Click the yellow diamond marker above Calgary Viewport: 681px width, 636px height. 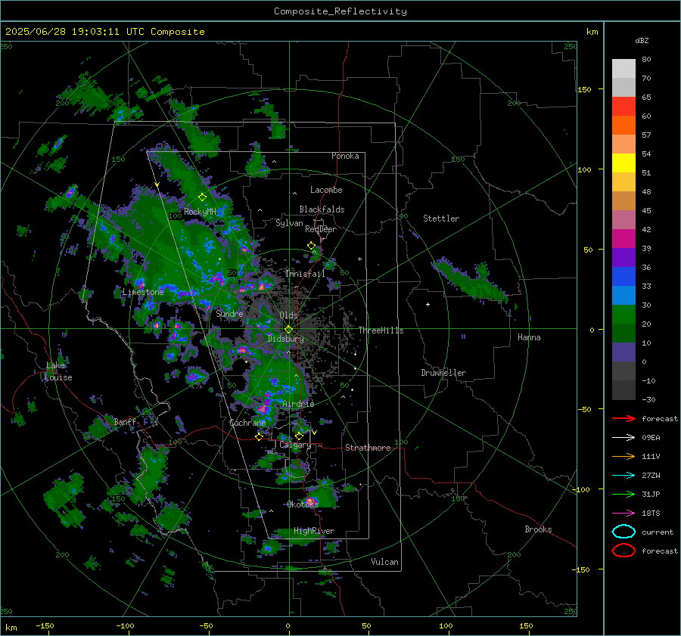pyautogui.click(x=299, y=436)
